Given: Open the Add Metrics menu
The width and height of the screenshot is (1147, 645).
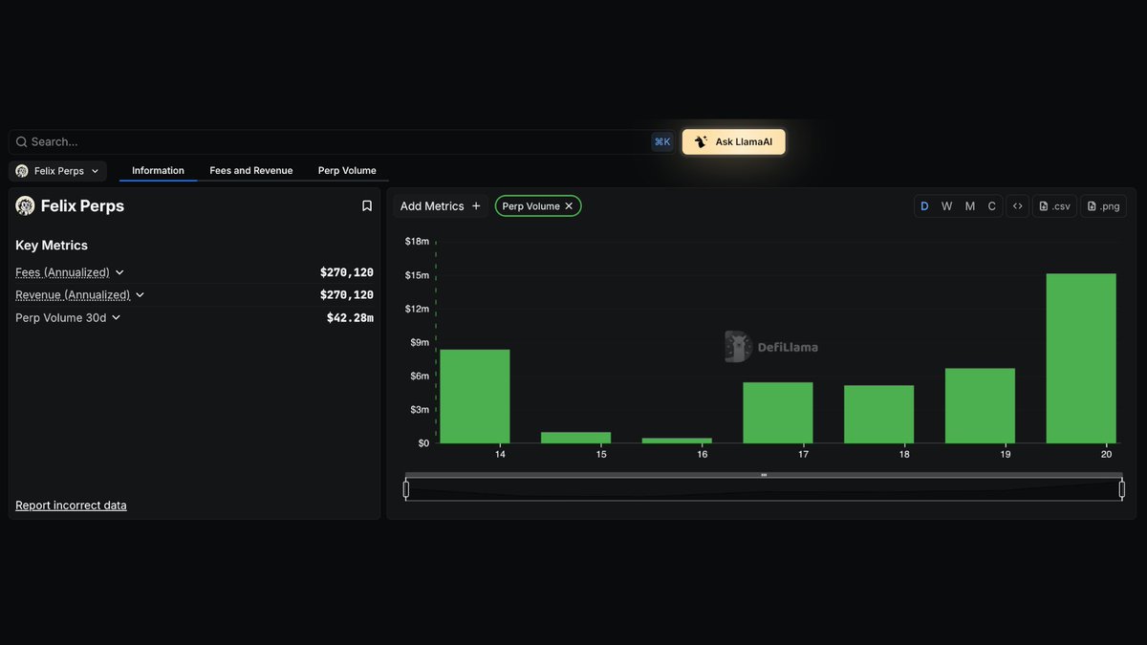Looking at the screenshot, I should 441,205.
